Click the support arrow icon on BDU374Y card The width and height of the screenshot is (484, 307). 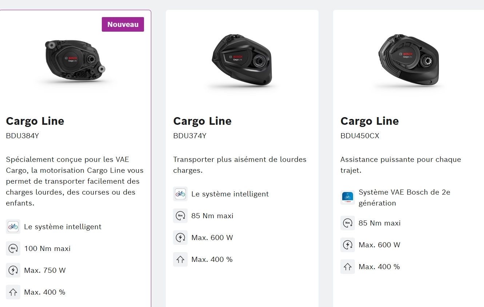[180, 259]
